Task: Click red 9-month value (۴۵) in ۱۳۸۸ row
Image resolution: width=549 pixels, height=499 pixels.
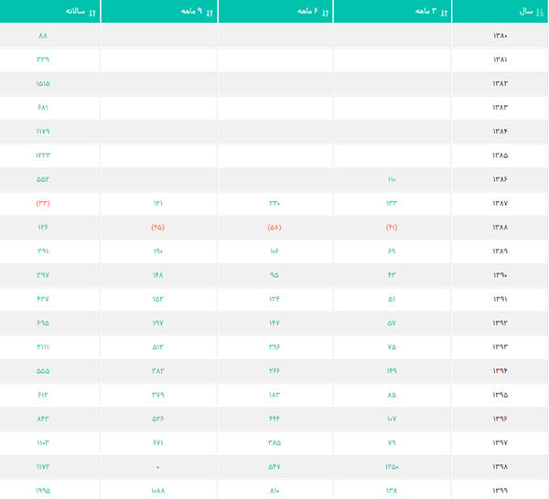Action: [157, 228]
